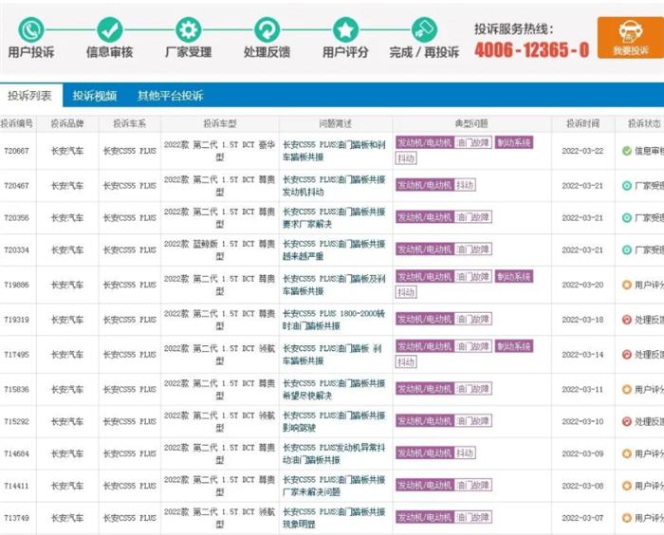
Task: Click 长安汽车 brand in row 720467
Action: [67, 186]
